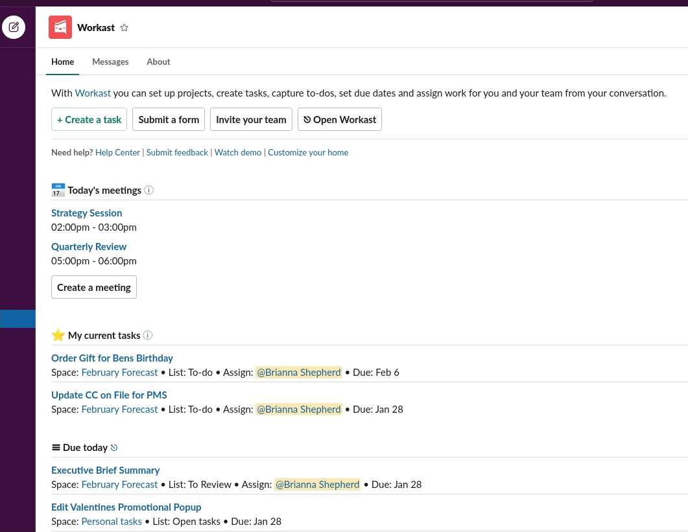Click February Forecast space under Executive Brief Summary
688x532 pixels.
coord(119,485)
